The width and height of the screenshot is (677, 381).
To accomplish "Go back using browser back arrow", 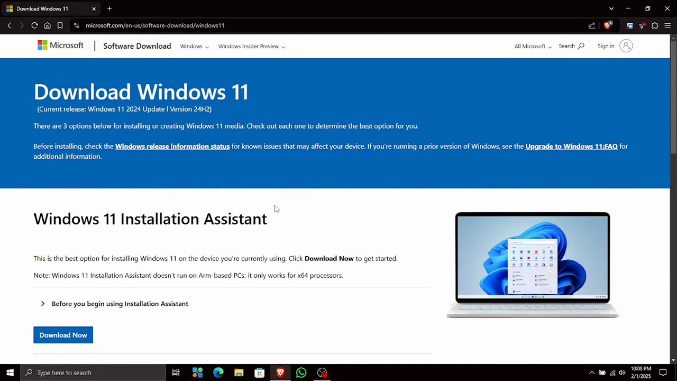I will point(9,25).
